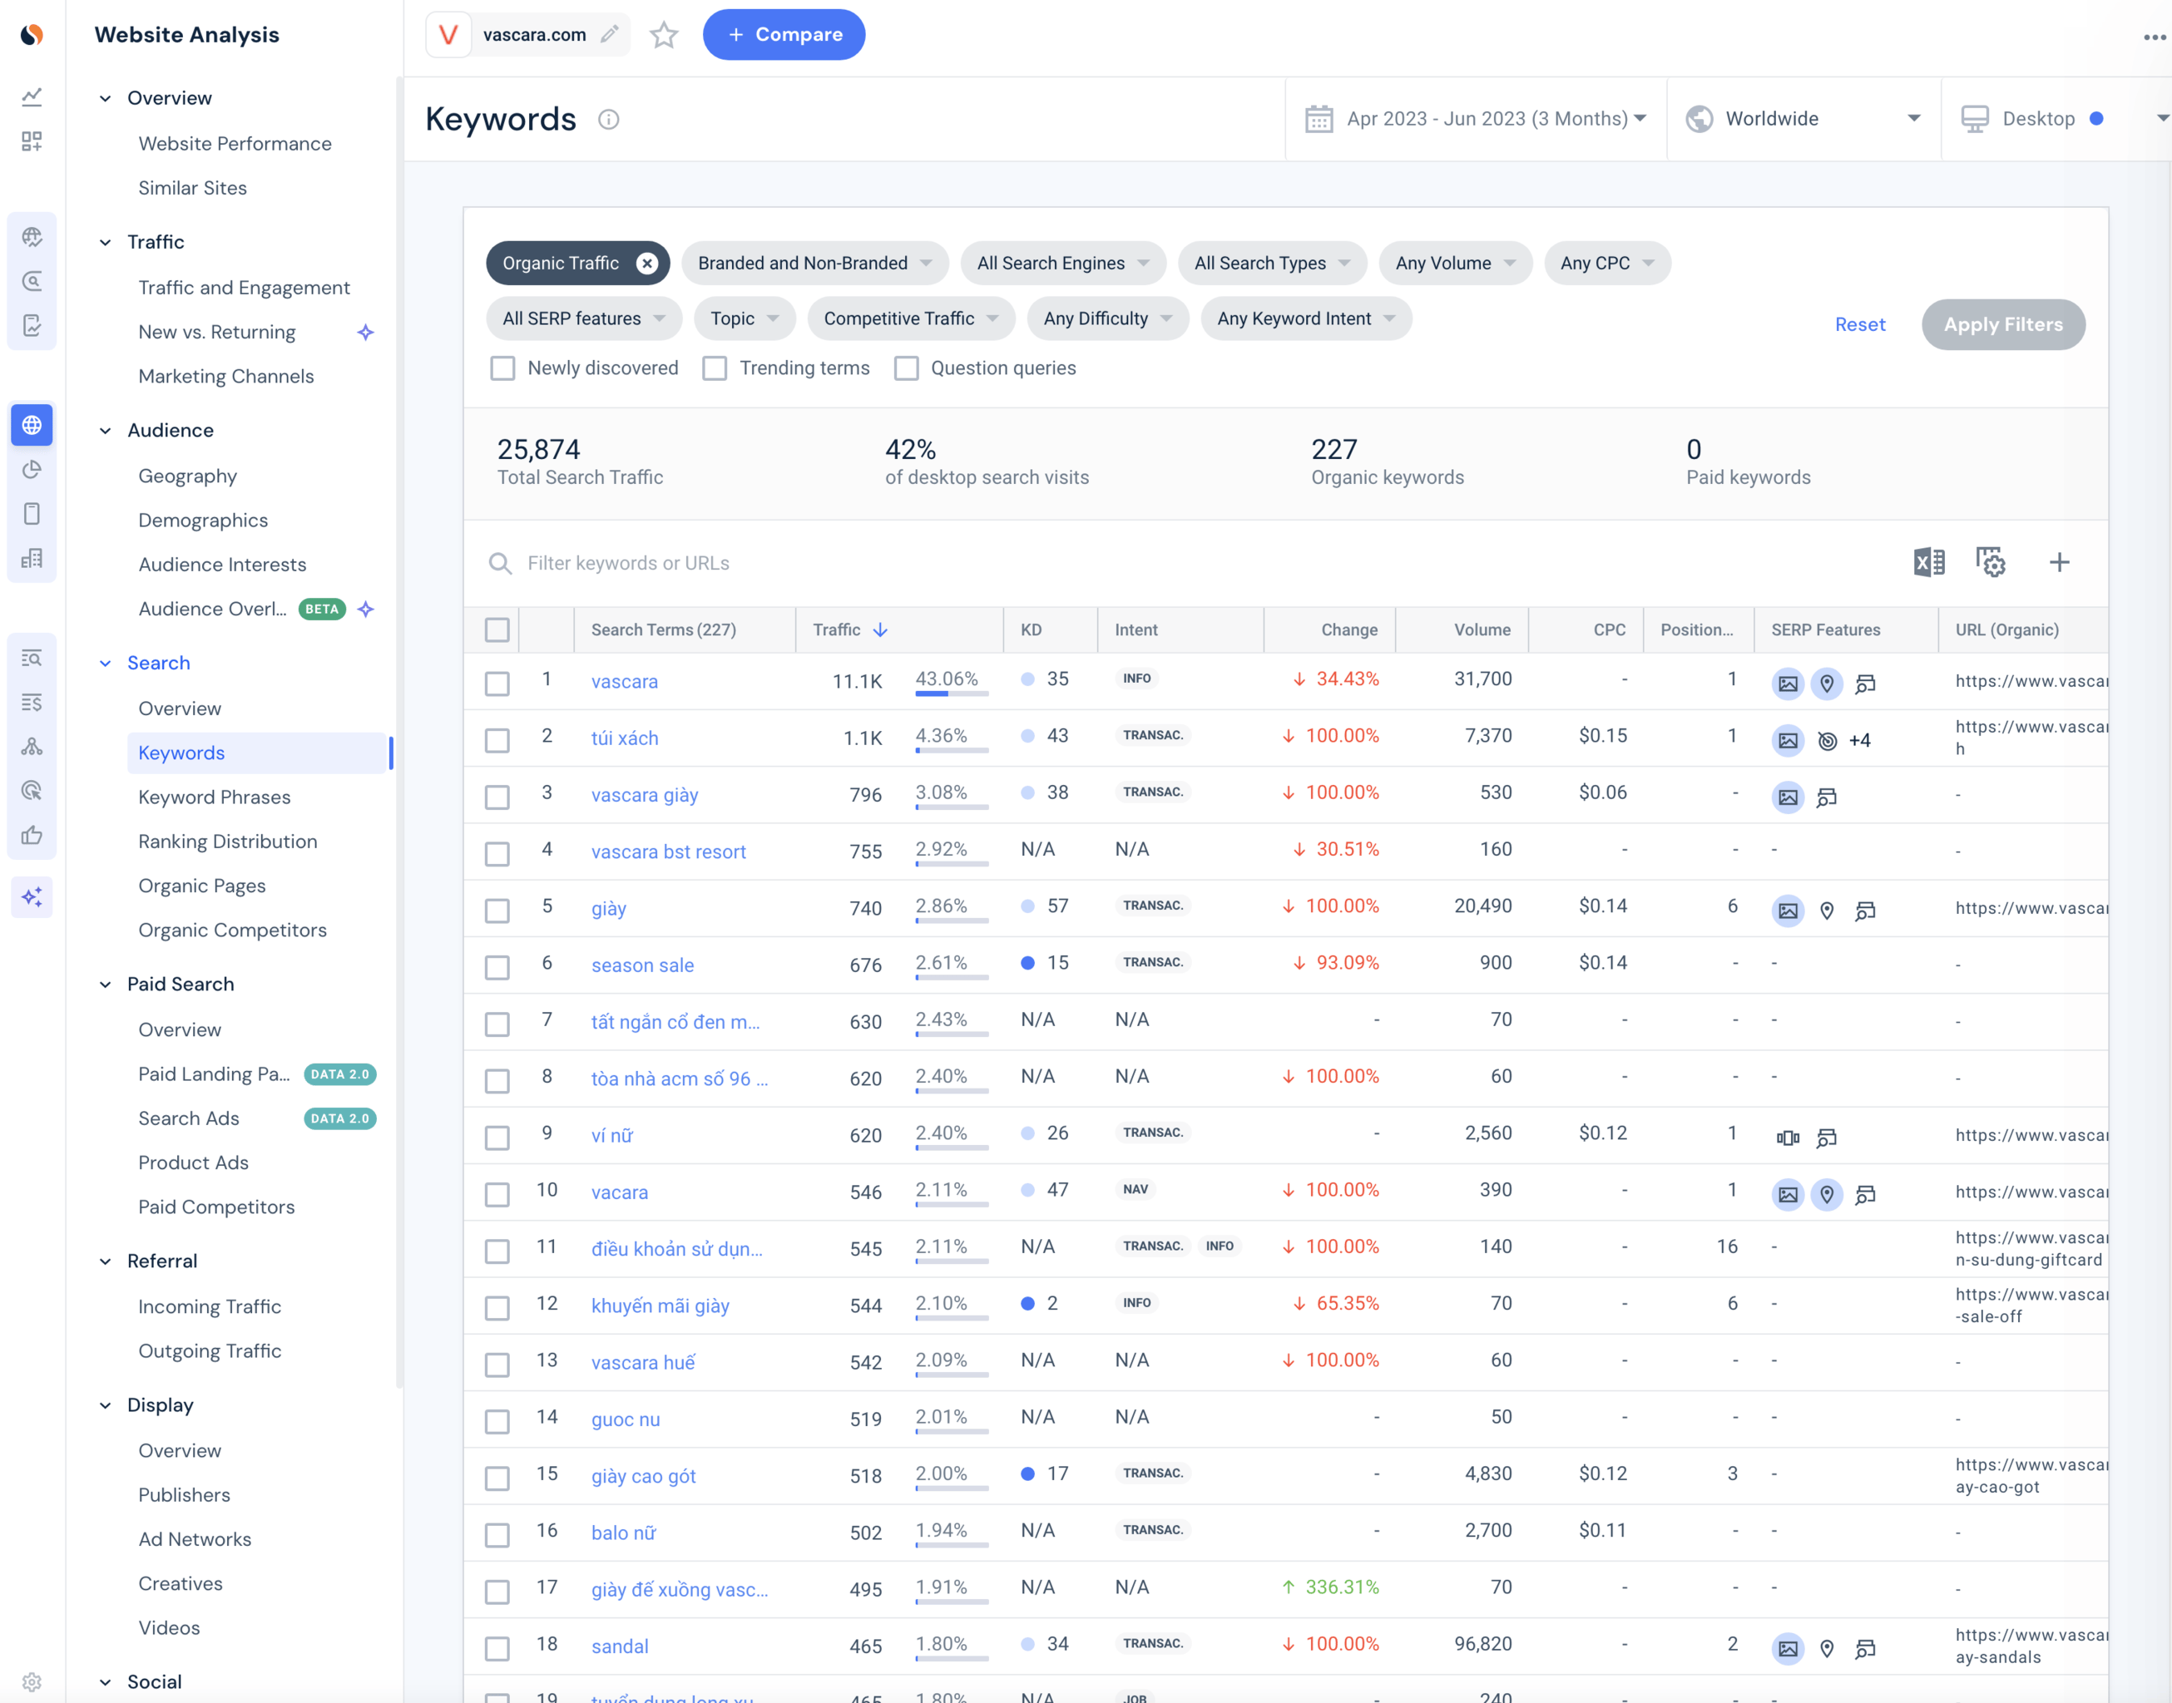Open table column settings gear icon
This screenshot has width=2172, height=1703.
(1991, 562)
